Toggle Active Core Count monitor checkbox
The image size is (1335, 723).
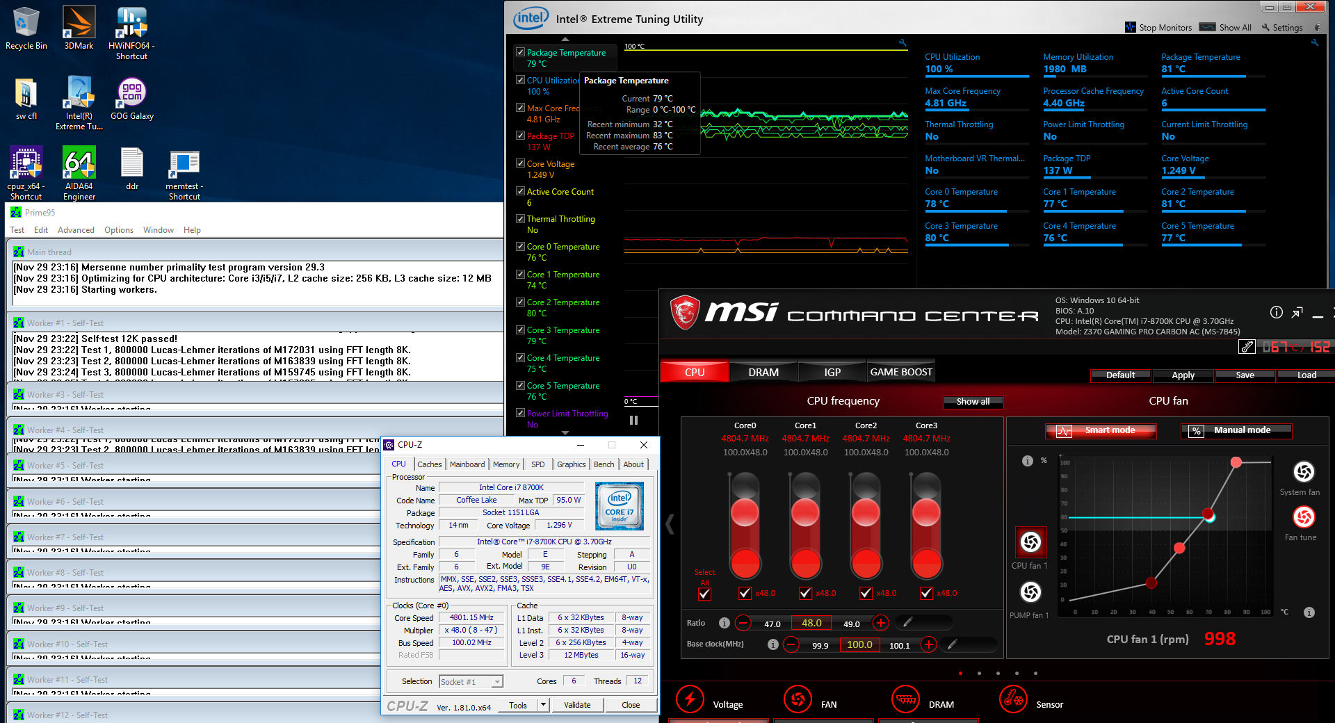pyautogui.click(x=520, y=191)
